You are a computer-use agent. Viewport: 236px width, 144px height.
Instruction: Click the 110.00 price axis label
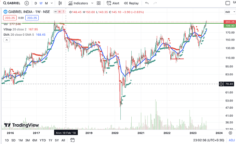(x=230, y=58)
